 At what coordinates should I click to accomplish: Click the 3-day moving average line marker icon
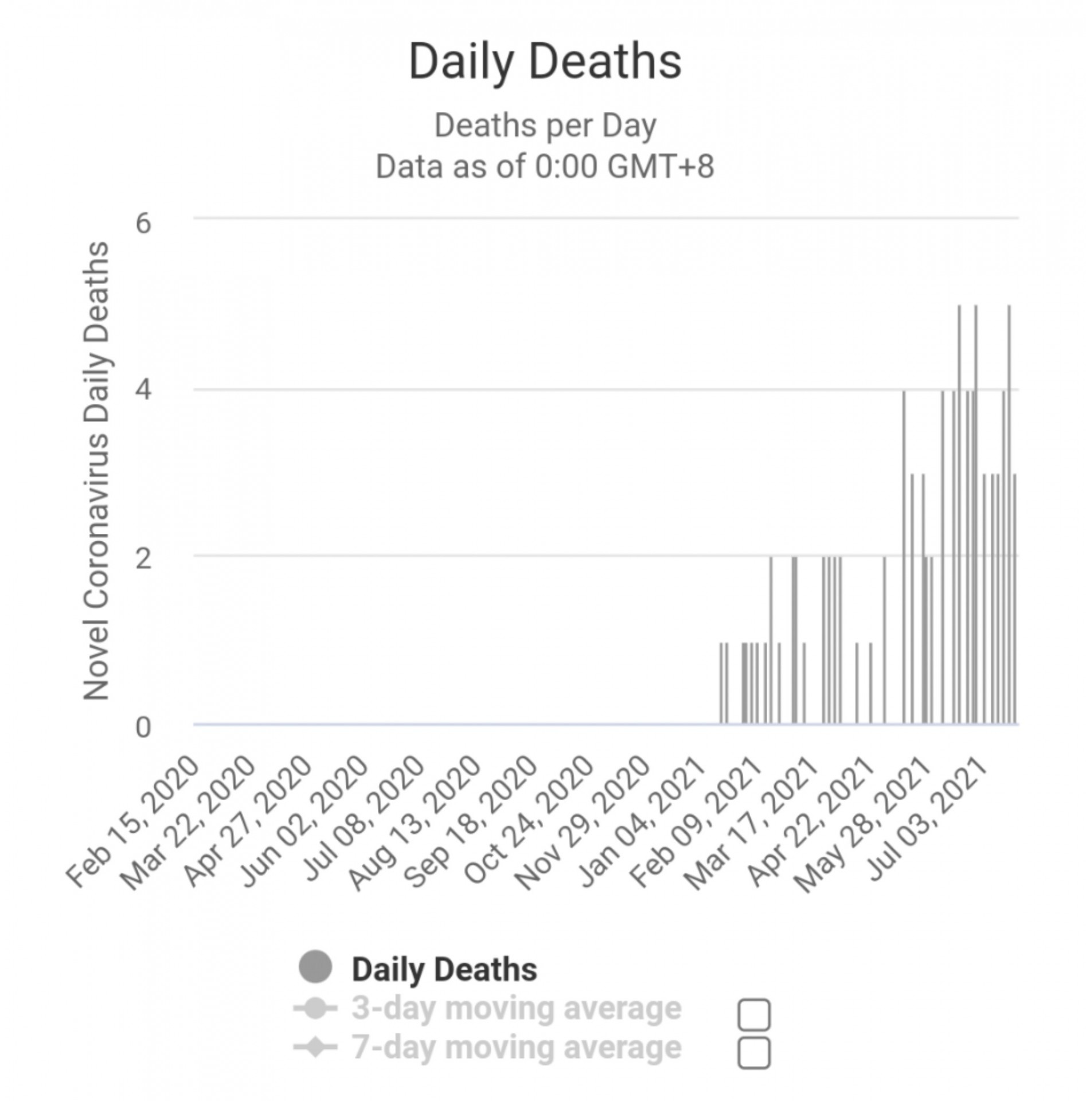point(315,1009)
